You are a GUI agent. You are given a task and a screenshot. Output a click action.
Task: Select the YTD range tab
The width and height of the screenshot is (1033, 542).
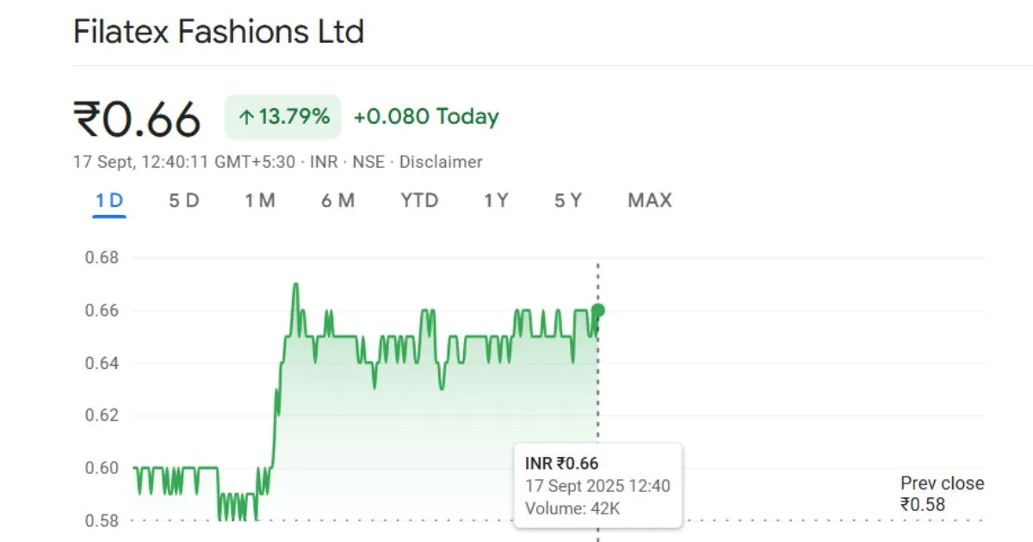[x=419, y=201]
